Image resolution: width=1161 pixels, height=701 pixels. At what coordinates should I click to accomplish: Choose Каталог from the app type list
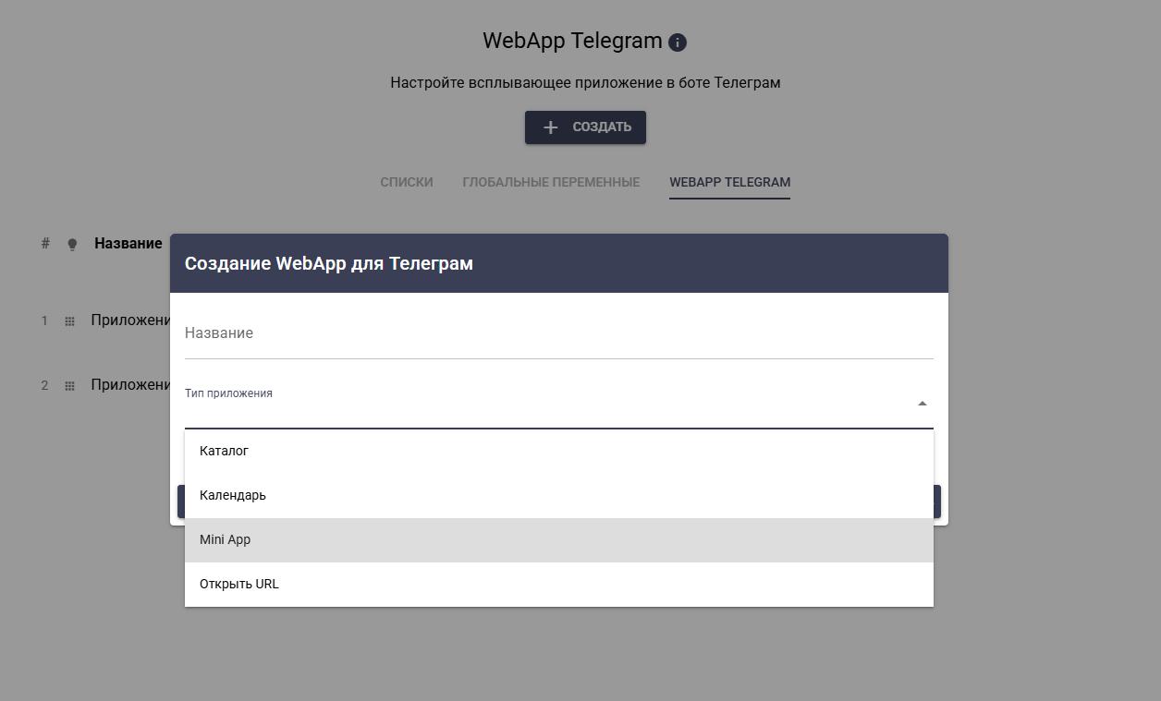225,451
